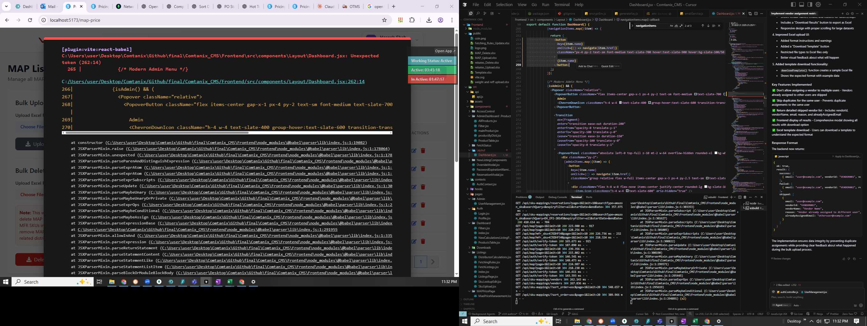Viewport: 867px width, 326px height.
Task: Open Chrome downloads icon
Action: [429, 20]
